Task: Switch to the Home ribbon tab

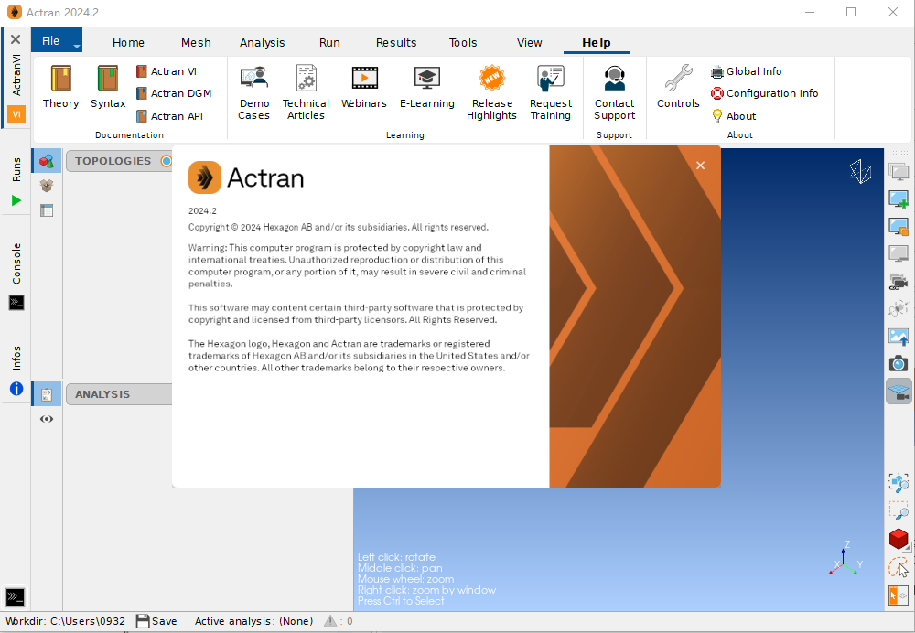Action: point(128,43)
